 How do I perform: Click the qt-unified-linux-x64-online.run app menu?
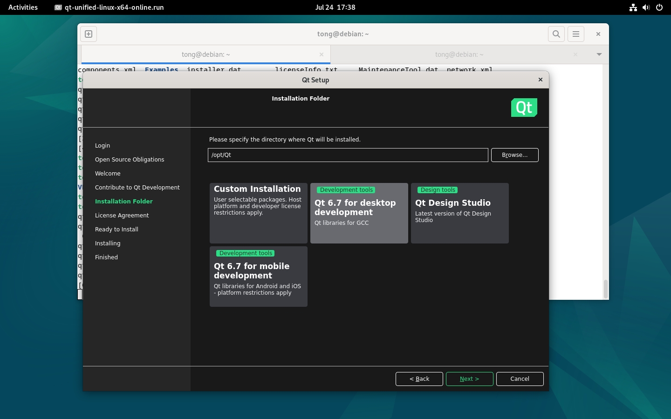coord(110,7)
